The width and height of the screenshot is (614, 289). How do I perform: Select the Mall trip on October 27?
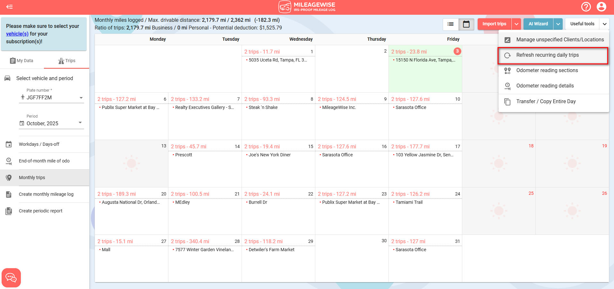(x=106, y=250)
